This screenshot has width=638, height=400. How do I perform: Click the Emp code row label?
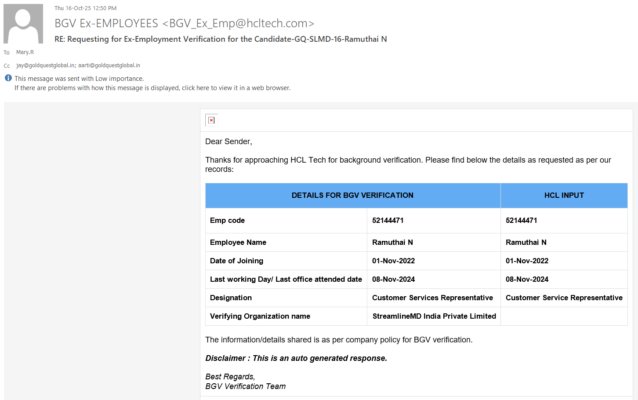point(228,221)
